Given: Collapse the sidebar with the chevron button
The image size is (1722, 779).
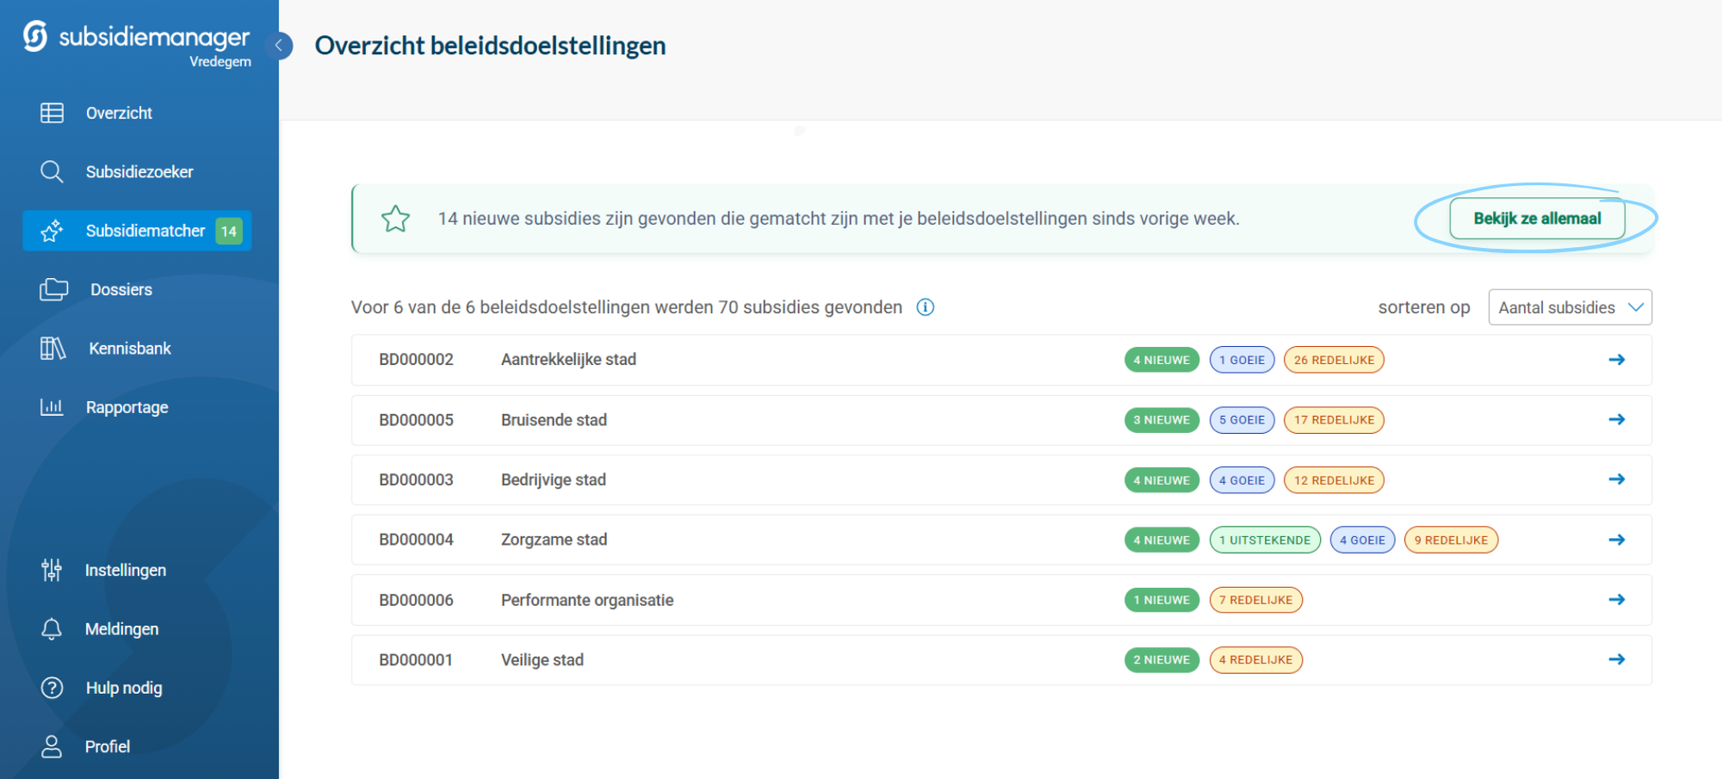Looking at the screenshot, I should tap(279, 46).
